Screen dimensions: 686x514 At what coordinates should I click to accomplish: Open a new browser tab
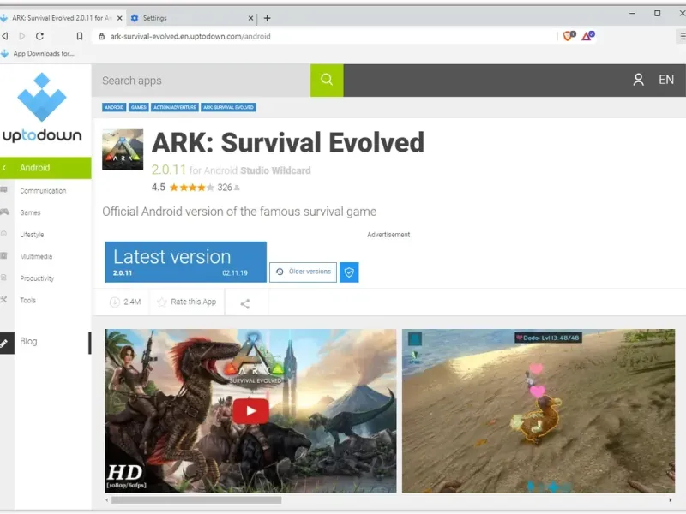tap(268, 18)
